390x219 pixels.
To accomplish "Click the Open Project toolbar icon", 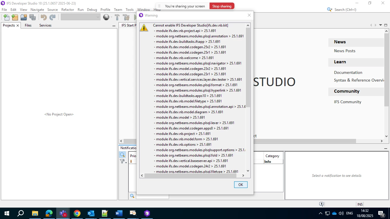I will pos(24,17).
